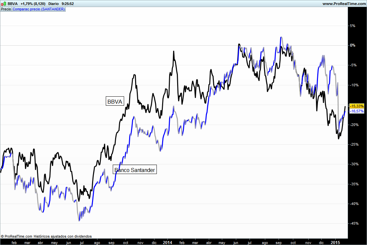Click the 9:25:52 clock time

[68, 4]
